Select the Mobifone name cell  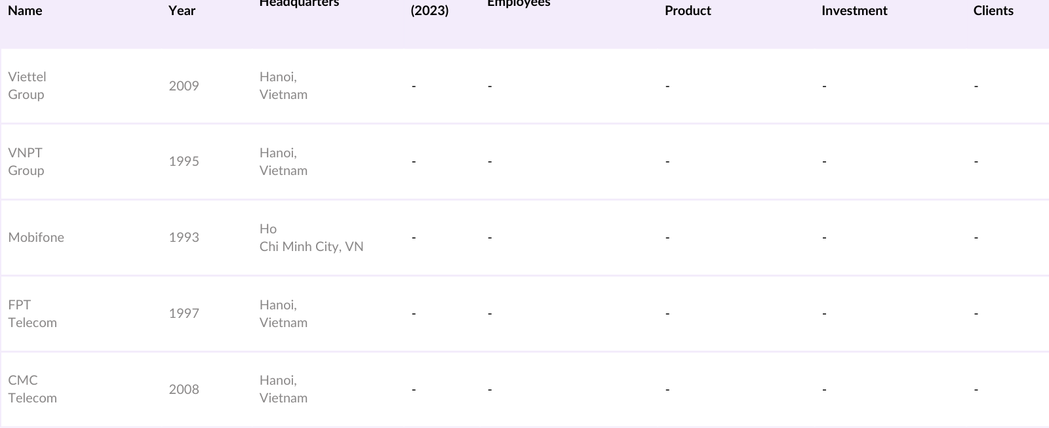(36, 237)
